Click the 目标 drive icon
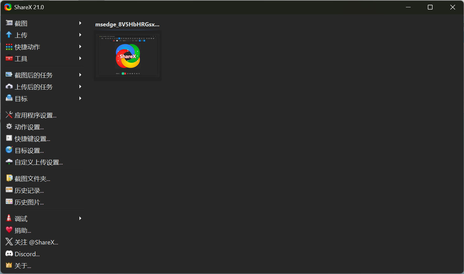Image resolution: width=464 pixels, height=274 pixels. click(x=9, y=98)
